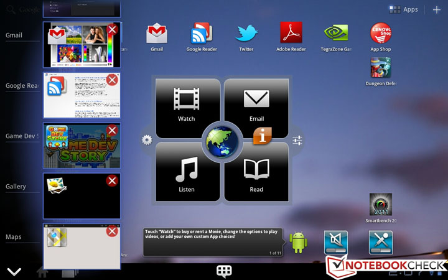448x280 pixels.
Task: Open widget settings gear
Action: [147, 140]
